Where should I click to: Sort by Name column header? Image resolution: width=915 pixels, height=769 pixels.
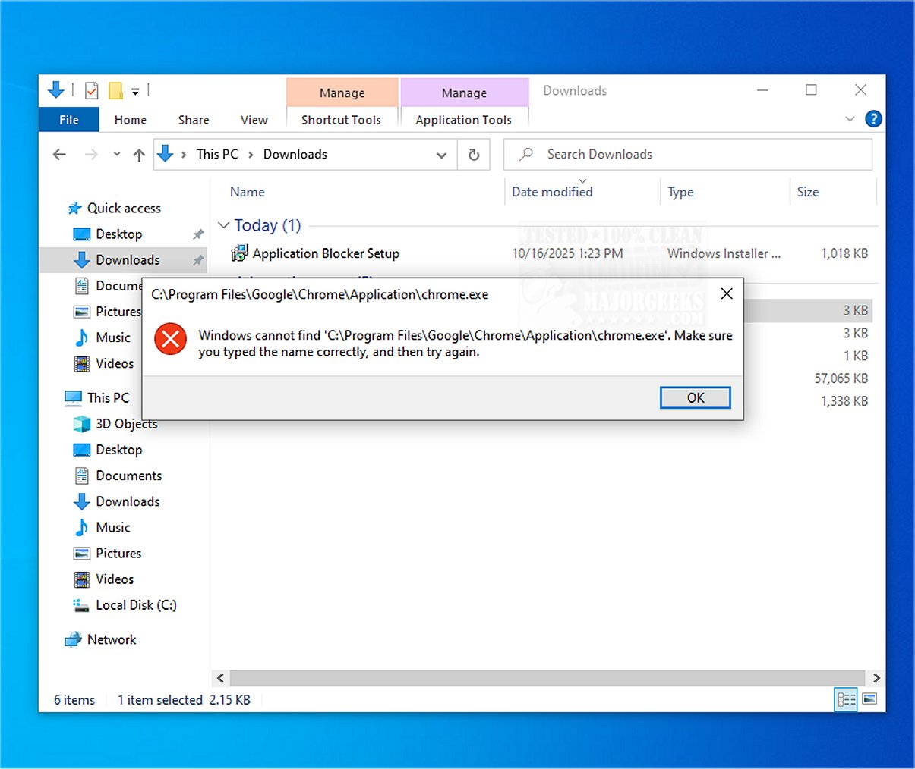tap(248, 192)
